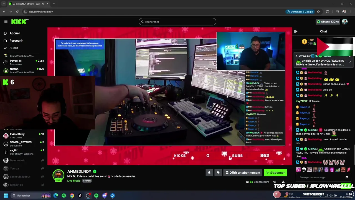Viewport: 355px width, 200px height.
Task: Click the 61 Spectateurs viewer count
Action: pyautogui.click(x=258, y=182)
